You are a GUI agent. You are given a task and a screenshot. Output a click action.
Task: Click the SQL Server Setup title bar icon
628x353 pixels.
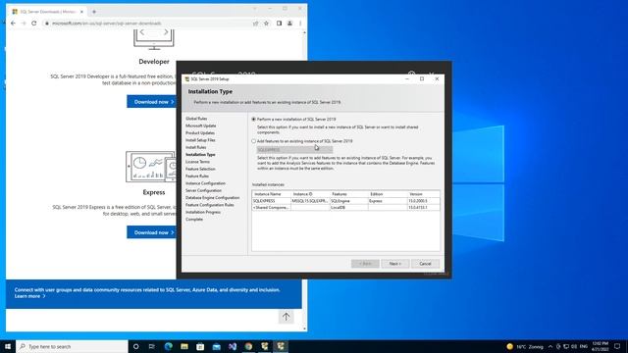pos(186,79)
